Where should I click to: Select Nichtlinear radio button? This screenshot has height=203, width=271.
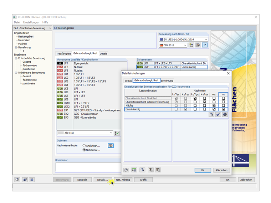pos(84,150)
